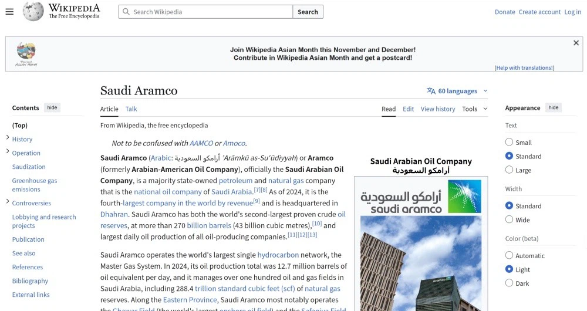The width and height of the screenshot is (587, 311).
Task: Hide the Appearance panel
Action: tap(554, 107)
